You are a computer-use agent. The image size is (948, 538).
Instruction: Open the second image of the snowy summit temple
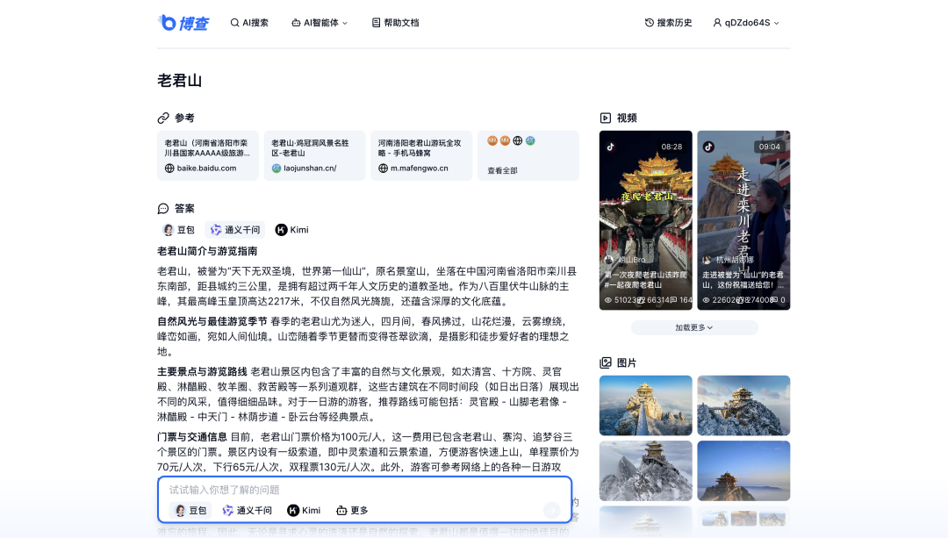pyautogui.click(x=743, y=405)
